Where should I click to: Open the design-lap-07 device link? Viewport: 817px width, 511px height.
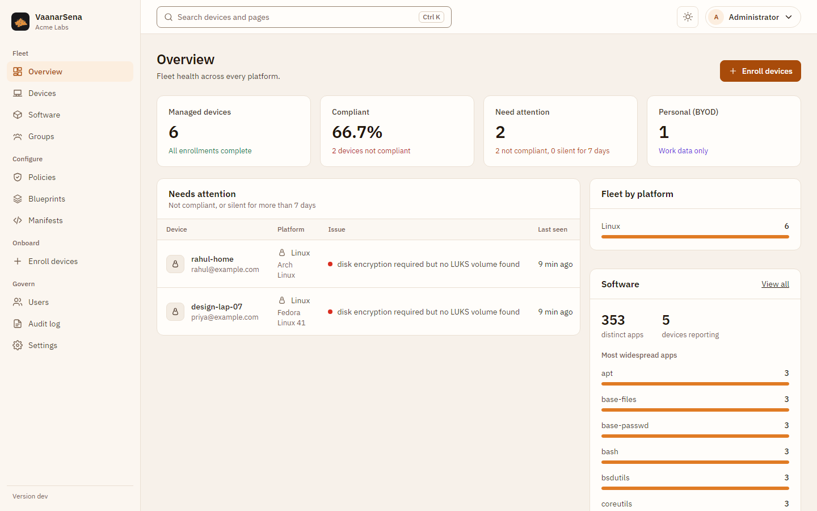[217, 307]
